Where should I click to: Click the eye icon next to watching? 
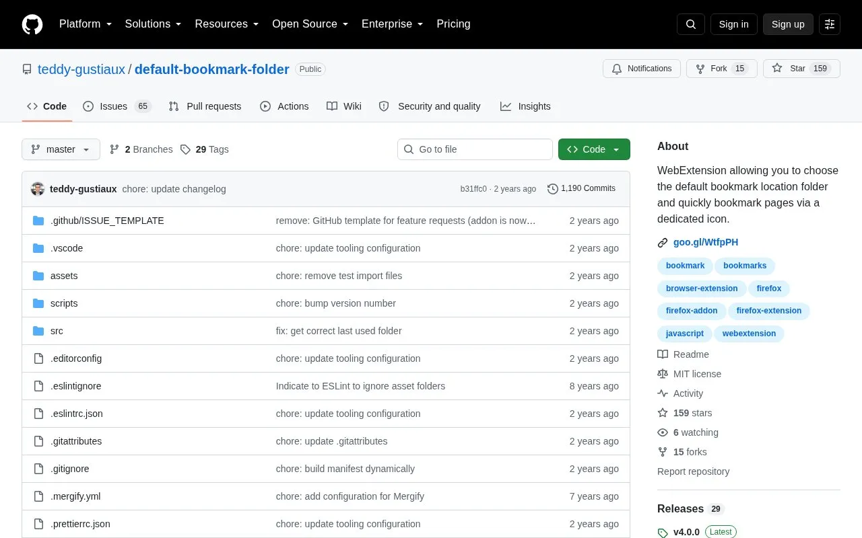(663, 432)
